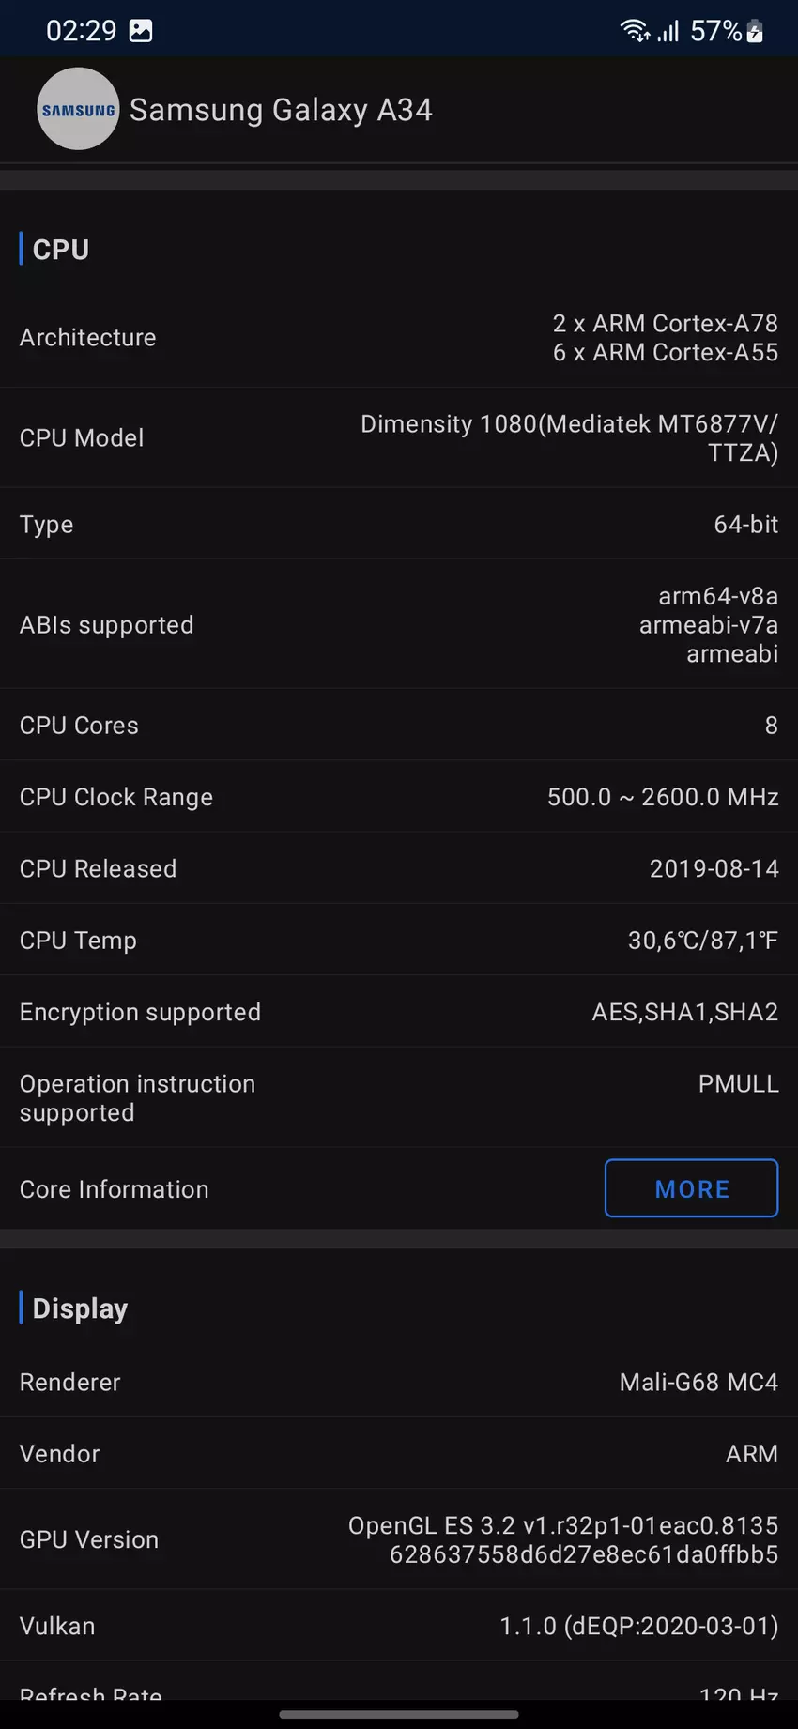Tap the Architecture row
This screenshot has width=798, height=1729.
399,338
